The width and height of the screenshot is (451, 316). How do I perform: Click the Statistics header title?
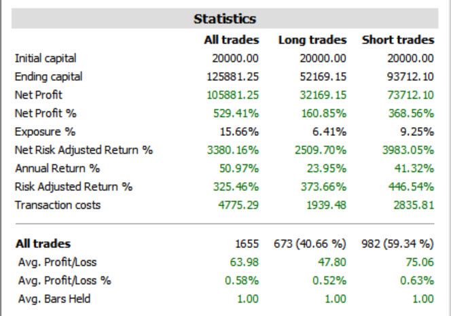pos(225,18)
